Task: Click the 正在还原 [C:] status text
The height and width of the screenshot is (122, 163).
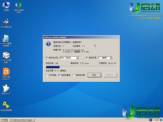Action: tap(57, 71)
